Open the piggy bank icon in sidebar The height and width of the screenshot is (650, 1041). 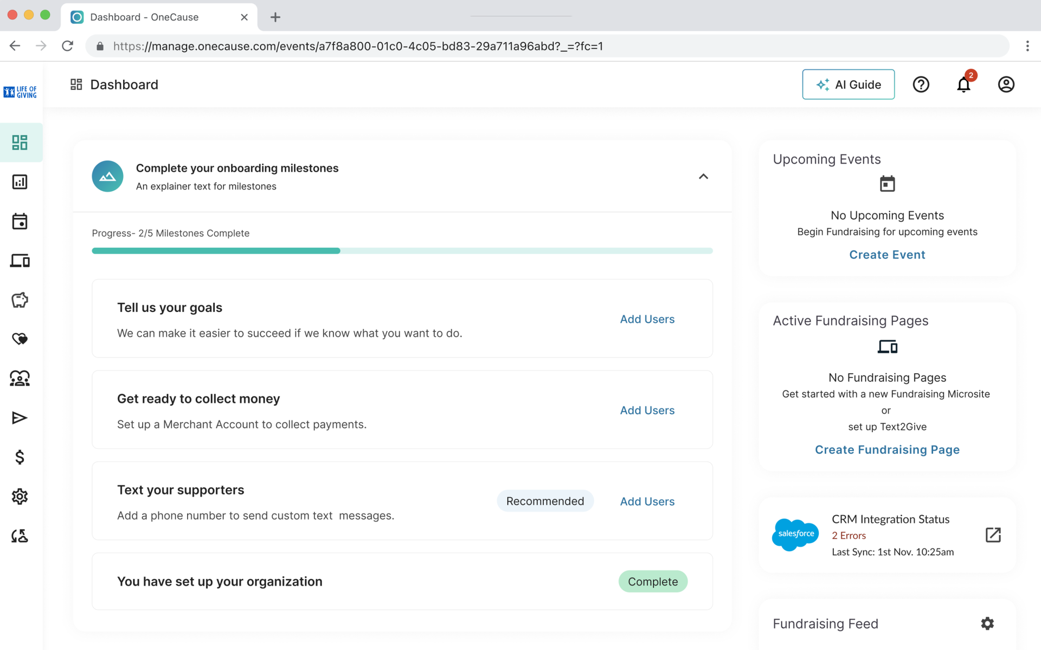20,300
